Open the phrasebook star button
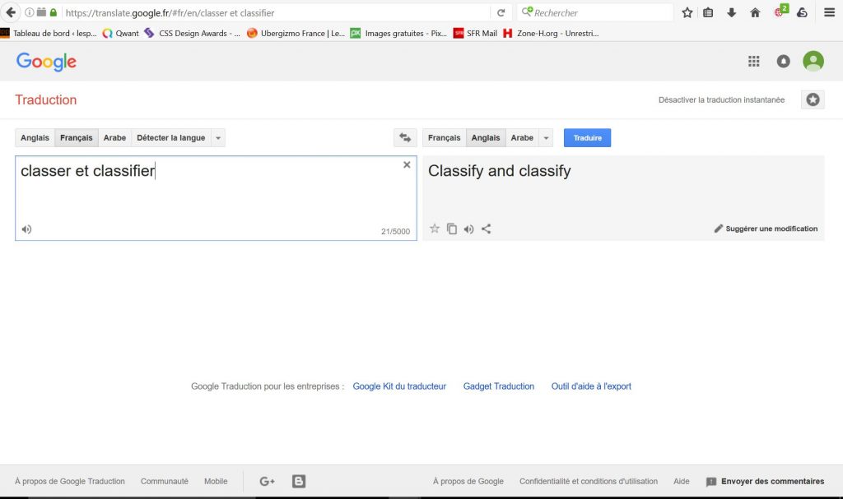Image resolution: width=843 pixels, height=499 pixels. pos(813,99)
